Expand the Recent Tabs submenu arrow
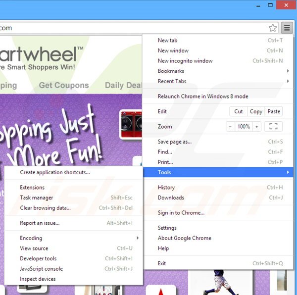 (x=288, y=81)
